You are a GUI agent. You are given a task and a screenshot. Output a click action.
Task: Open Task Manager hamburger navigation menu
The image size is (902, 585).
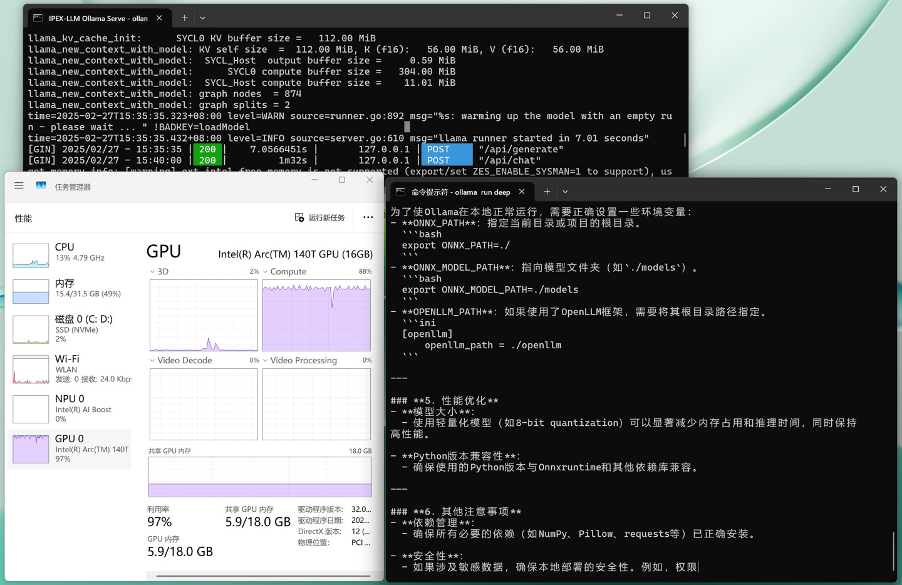(x=19, y=186)
